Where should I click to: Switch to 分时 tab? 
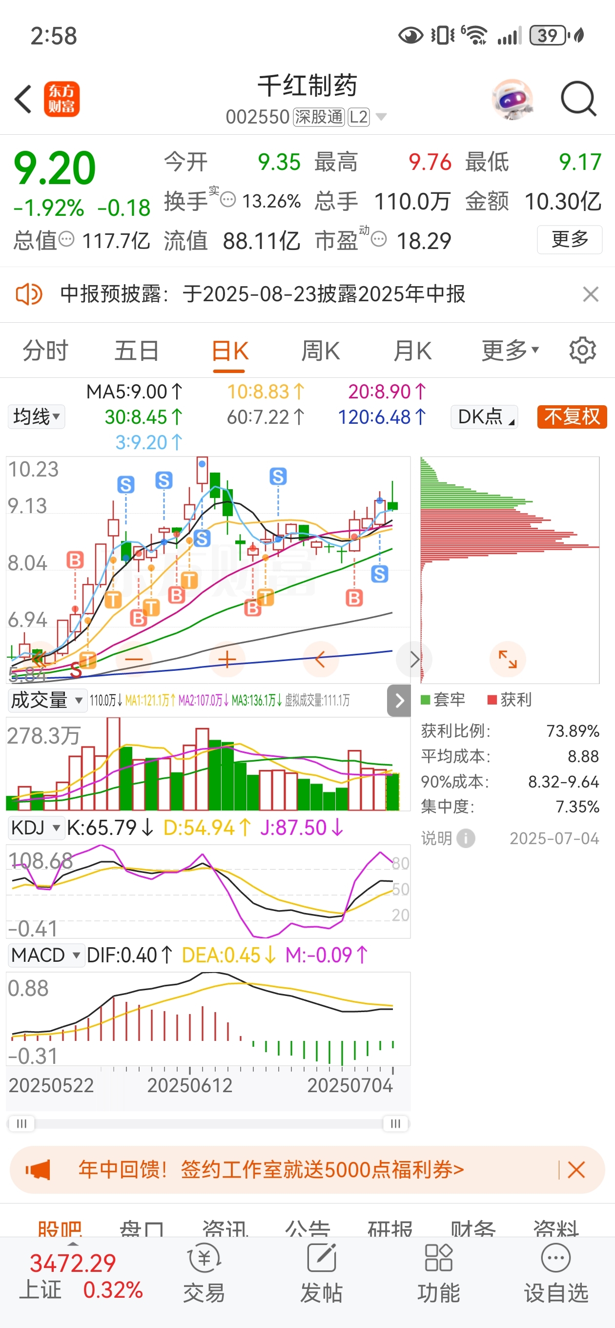tap(45, 351)
